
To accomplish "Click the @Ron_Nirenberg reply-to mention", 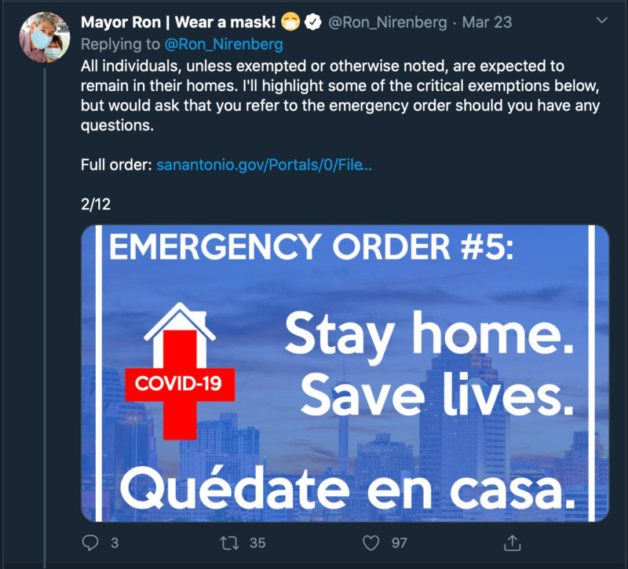I will 224,44.
